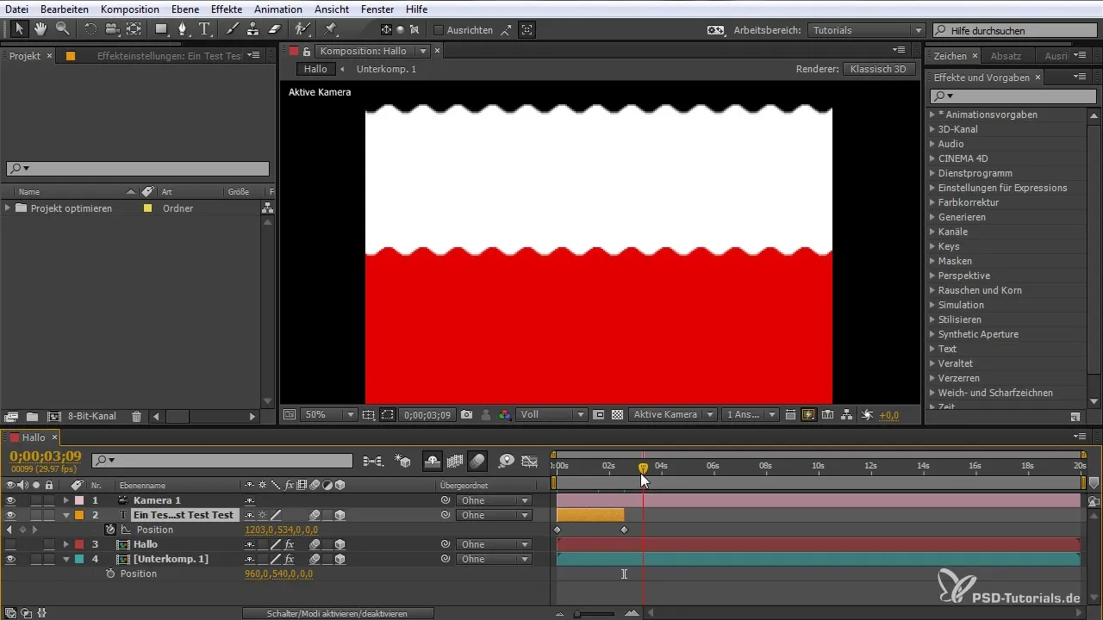Viewport: 1103px width, 620px height.
Task: Enable the Ausrichten checkbox
Action: (x=438, y=30)
